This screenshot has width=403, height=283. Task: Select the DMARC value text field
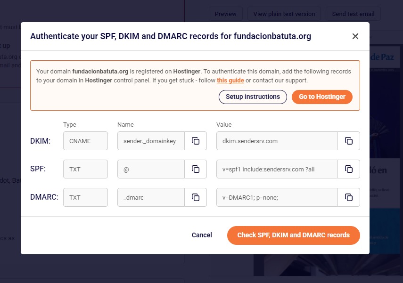coord(277,197)
